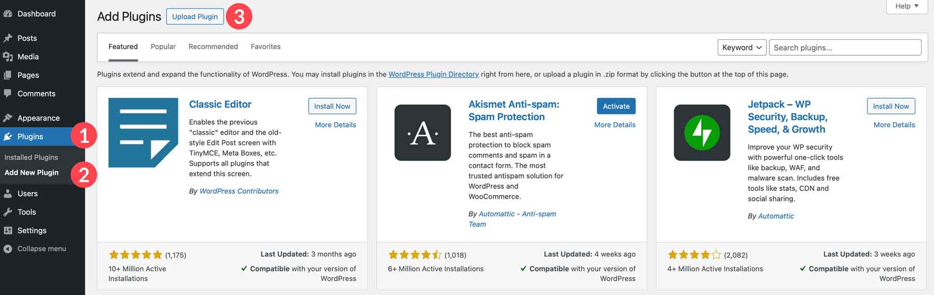
Task: Open the WordPress Plugin Directory link
Action: [433, 75]
